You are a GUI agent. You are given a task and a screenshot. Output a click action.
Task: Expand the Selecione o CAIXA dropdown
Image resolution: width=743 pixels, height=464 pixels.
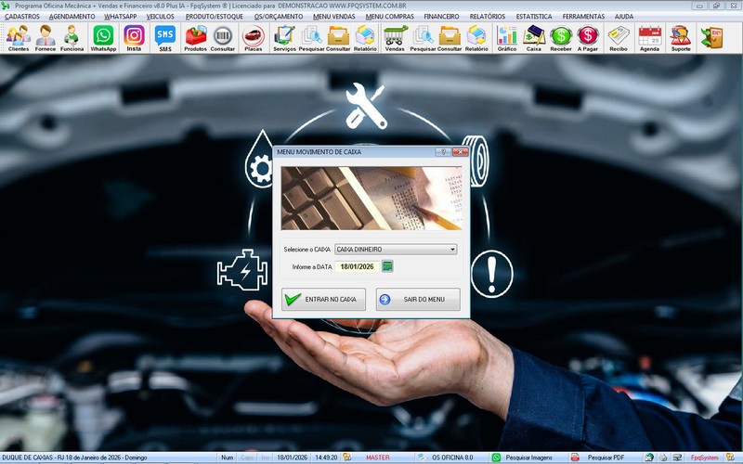(x=452, y=250)
